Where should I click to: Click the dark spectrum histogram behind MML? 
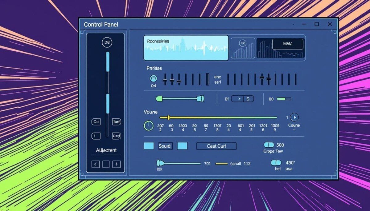(x=281, y=48)
